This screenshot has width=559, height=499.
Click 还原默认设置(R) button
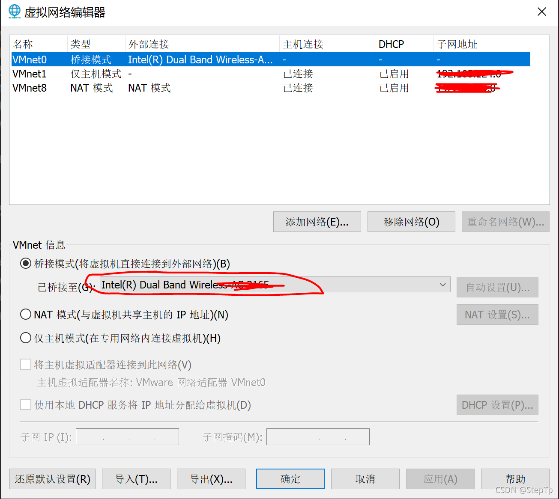click(x=52, y=479)
